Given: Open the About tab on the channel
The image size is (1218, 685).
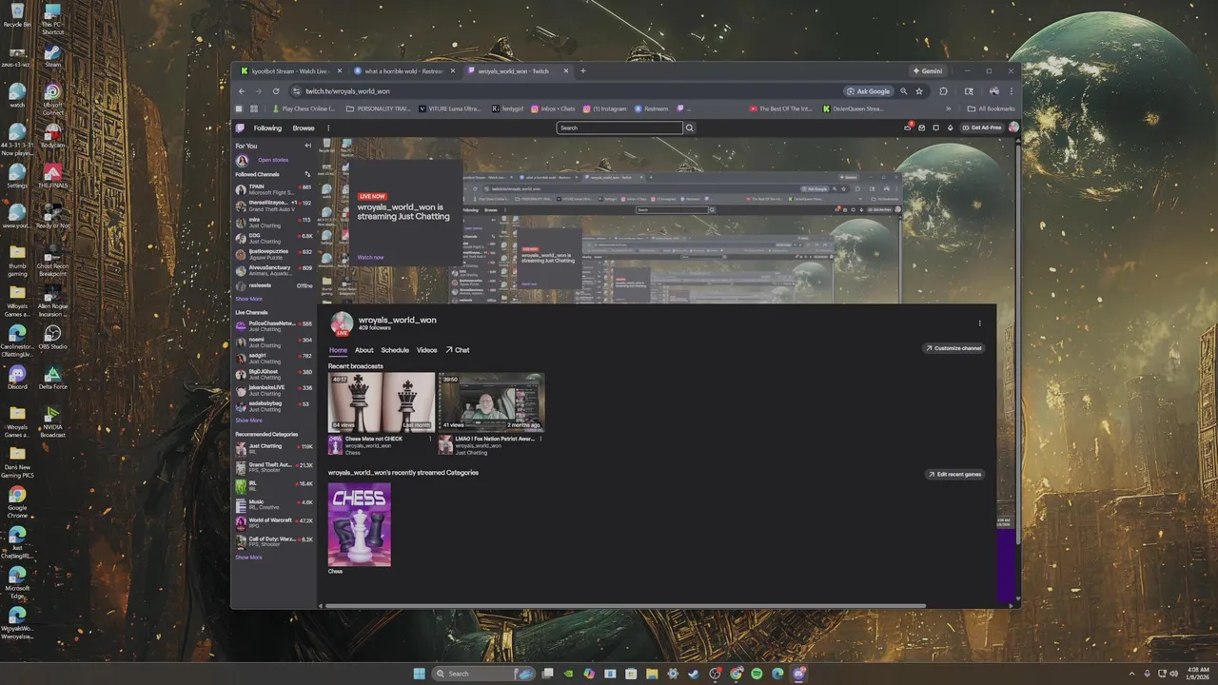Looking at the screenshot, I should 364,350.
